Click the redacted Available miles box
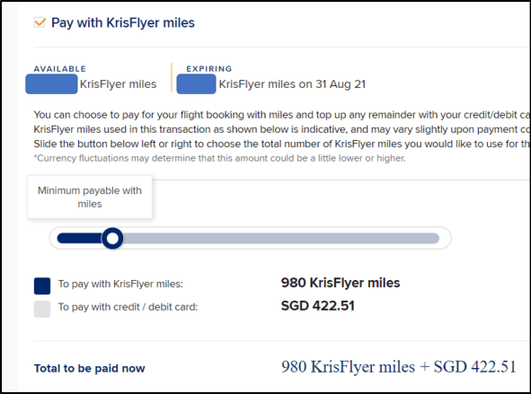The image size is (531, 394). pos(51,84)
